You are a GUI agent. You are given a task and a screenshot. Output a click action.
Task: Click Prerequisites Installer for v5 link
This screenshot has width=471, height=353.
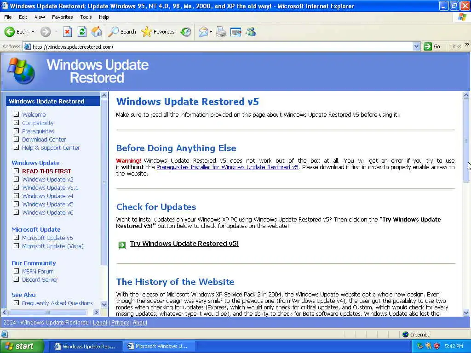tap(227, 167)
